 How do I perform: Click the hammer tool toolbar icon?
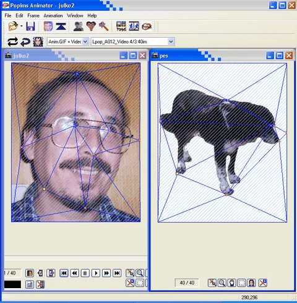click(x=104, y=27)
